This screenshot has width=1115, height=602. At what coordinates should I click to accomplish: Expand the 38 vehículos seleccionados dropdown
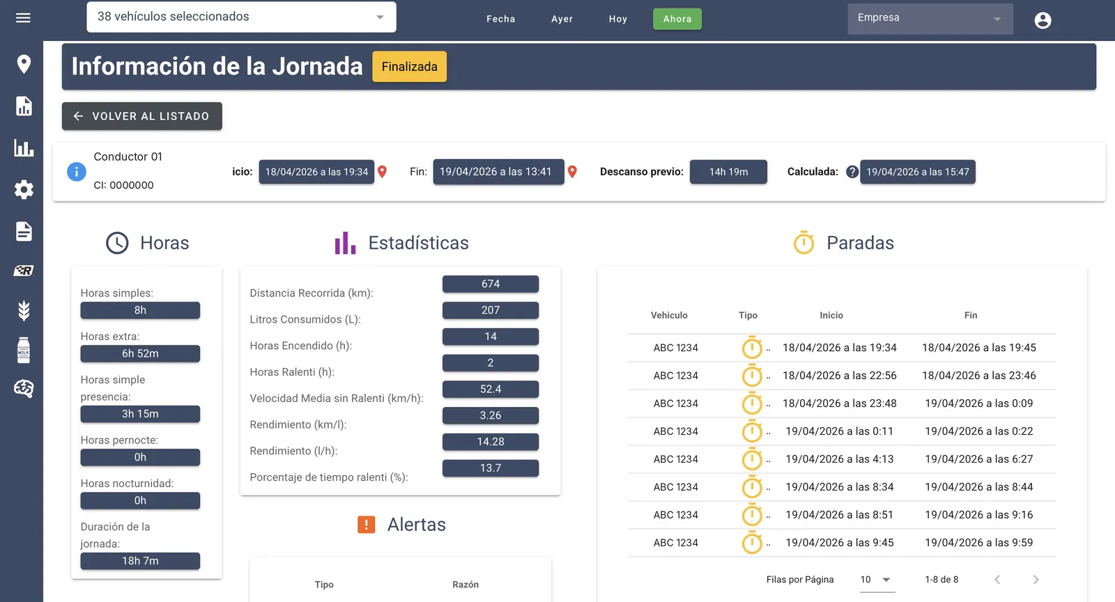(x=241, y=17)
